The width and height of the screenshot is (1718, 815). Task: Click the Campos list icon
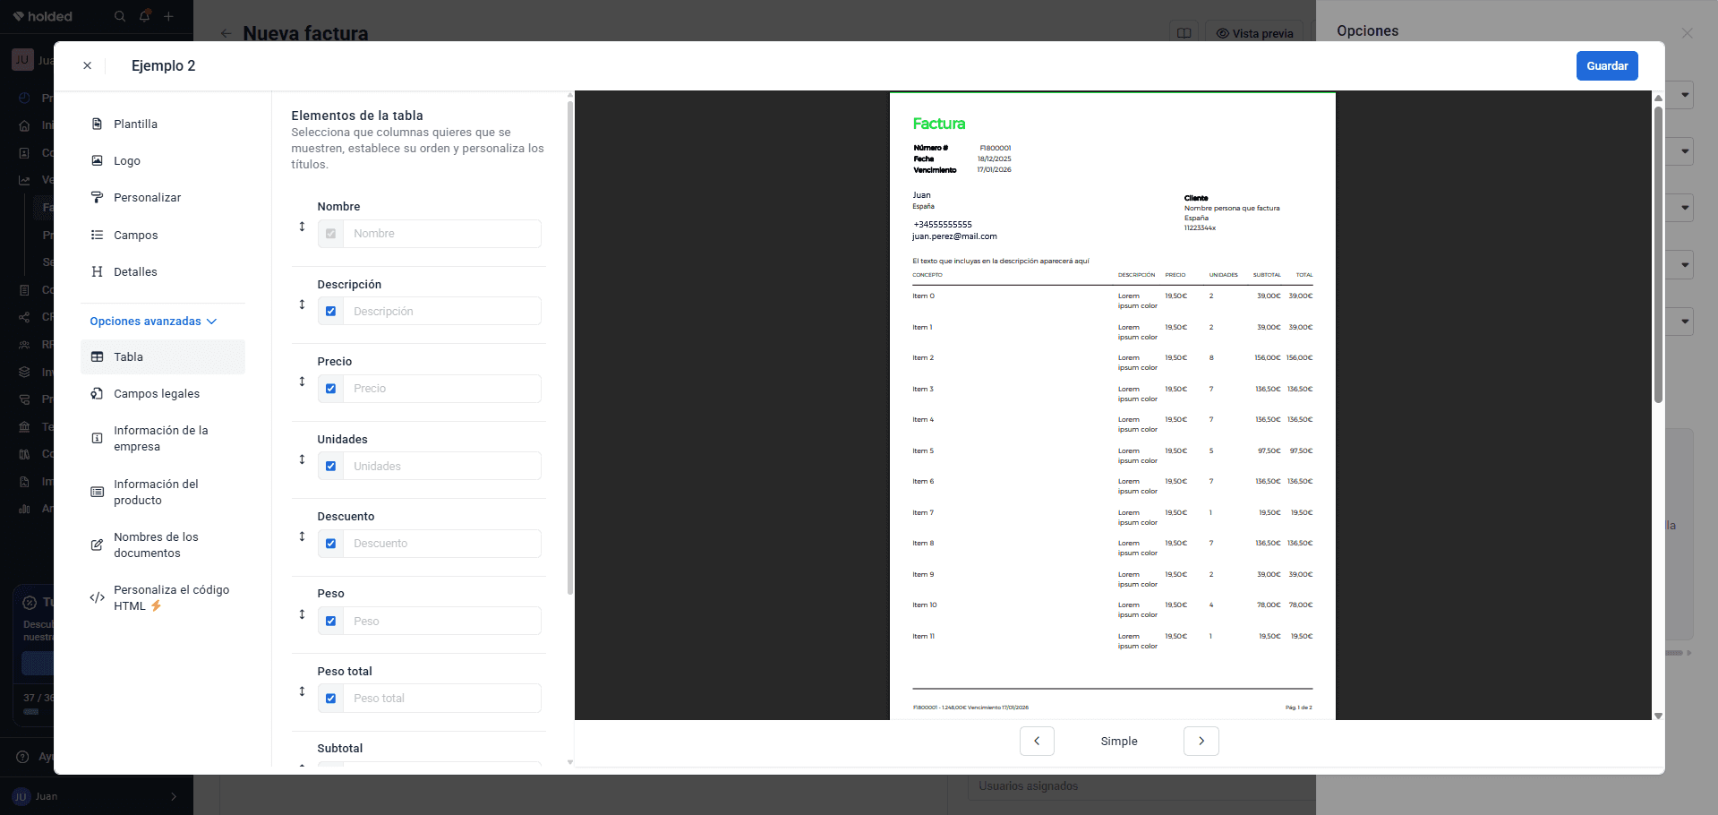pyautogui.click(x=97, y=235)
